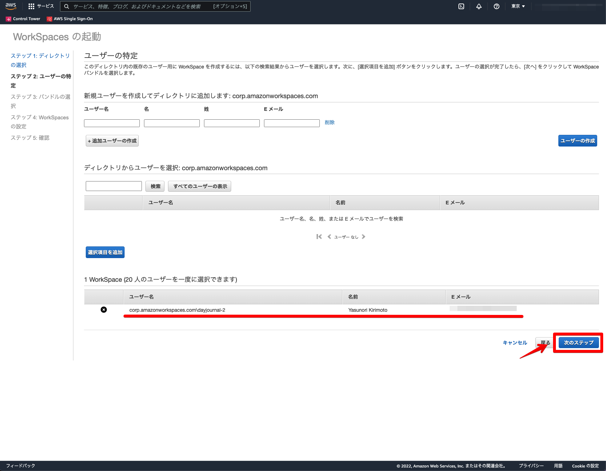The height and width of the screenshot is (471, 606).
Task: Click the ユーザー名 input field for new user
Action: tap(112, 123)
